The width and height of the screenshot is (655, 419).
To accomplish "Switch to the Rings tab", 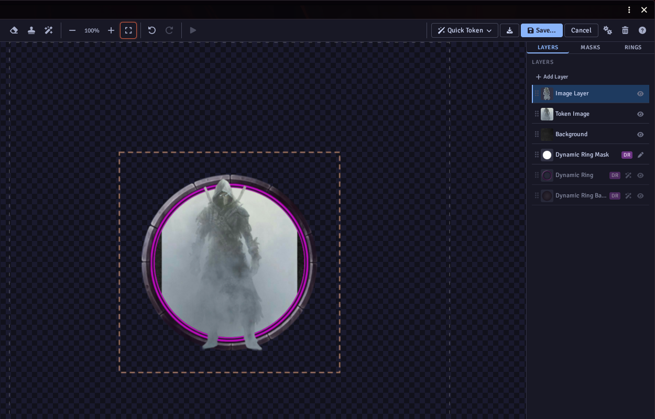I will pyautogui.click(x=633, y=47).
